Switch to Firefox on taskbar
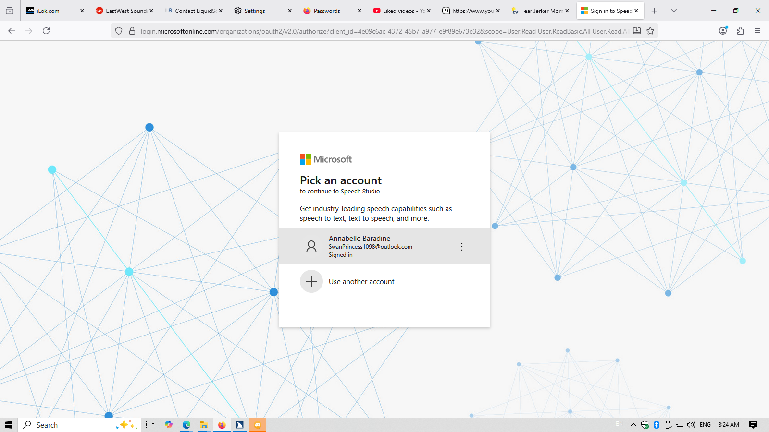769x432 pixels. [222, 425]
